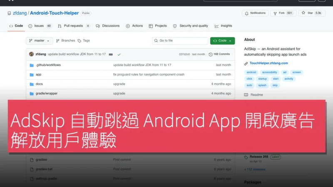Select the startup topic tag

[x=263, y=79]
